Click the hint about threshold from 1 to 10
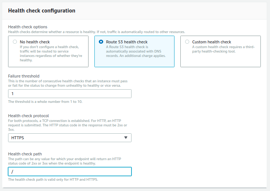 [45, 102]
